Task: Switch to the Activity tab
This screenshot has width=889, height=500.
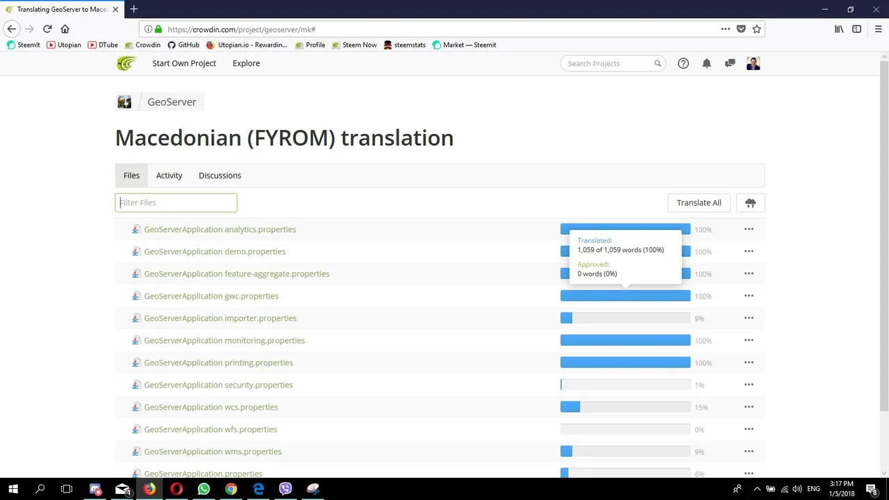Action: 169,176
